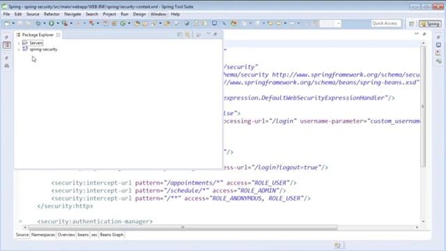Open the New wizard dropdown arrow

point(13,24)
